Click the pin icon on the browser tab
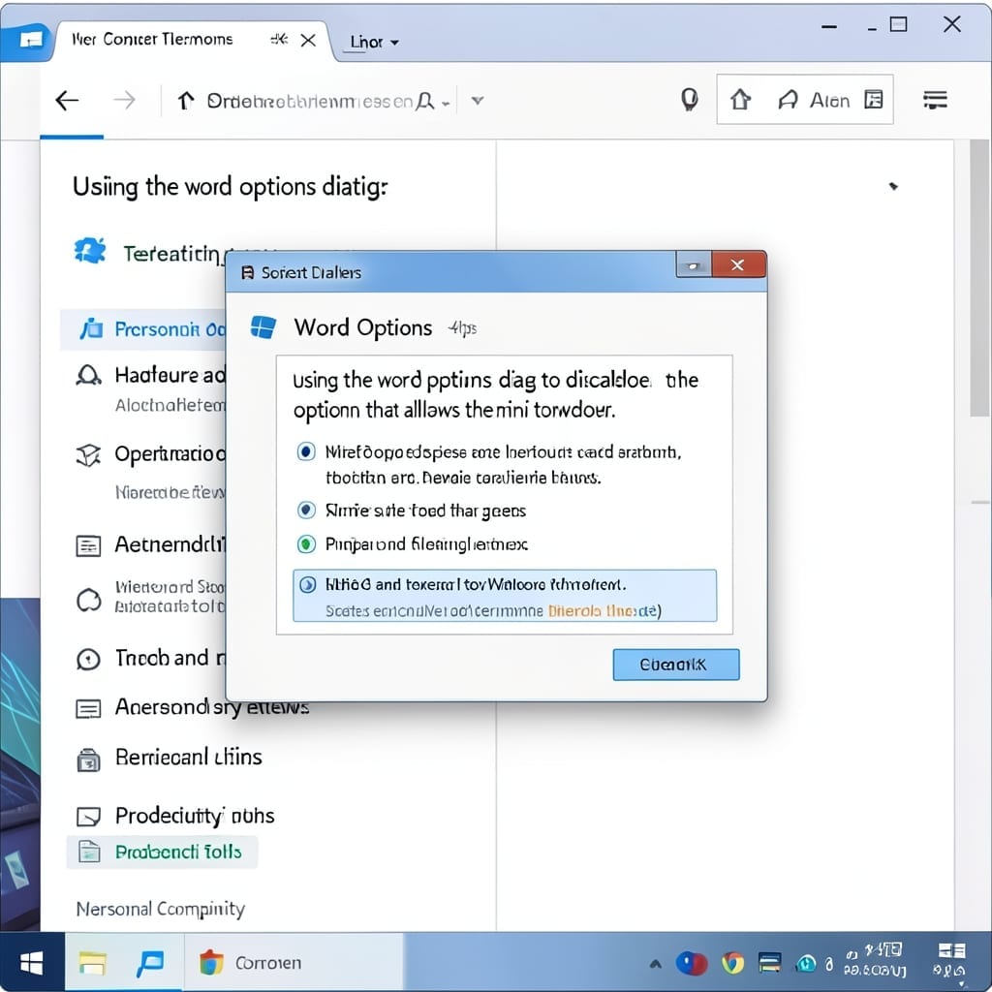 [279, 39]
